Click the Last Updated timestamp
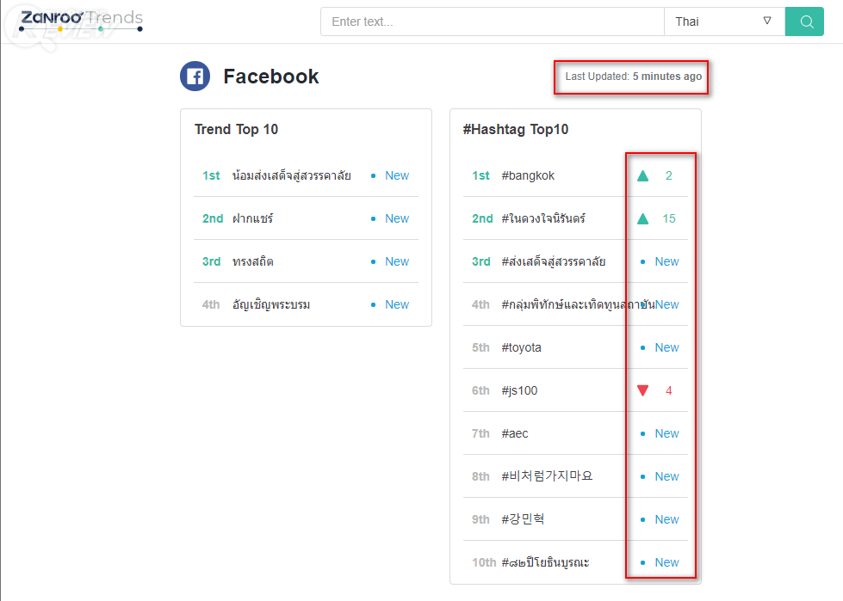843x601 pixels. 633,77
